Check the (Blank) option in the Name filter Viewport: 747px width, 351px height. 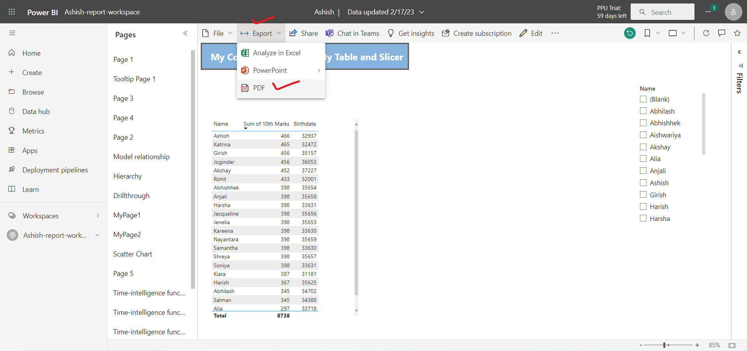click(x=643, y=99)
